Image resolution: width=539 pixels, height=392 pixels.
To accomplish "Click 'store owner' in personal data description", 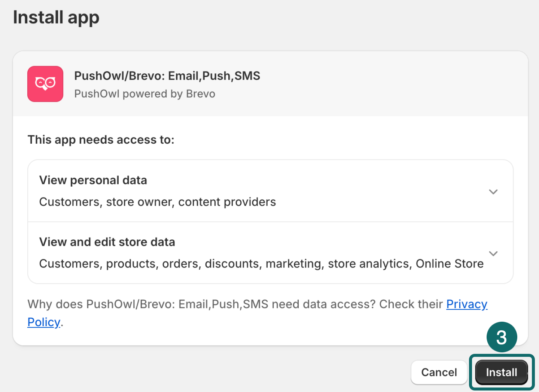I will pos(138,202).
